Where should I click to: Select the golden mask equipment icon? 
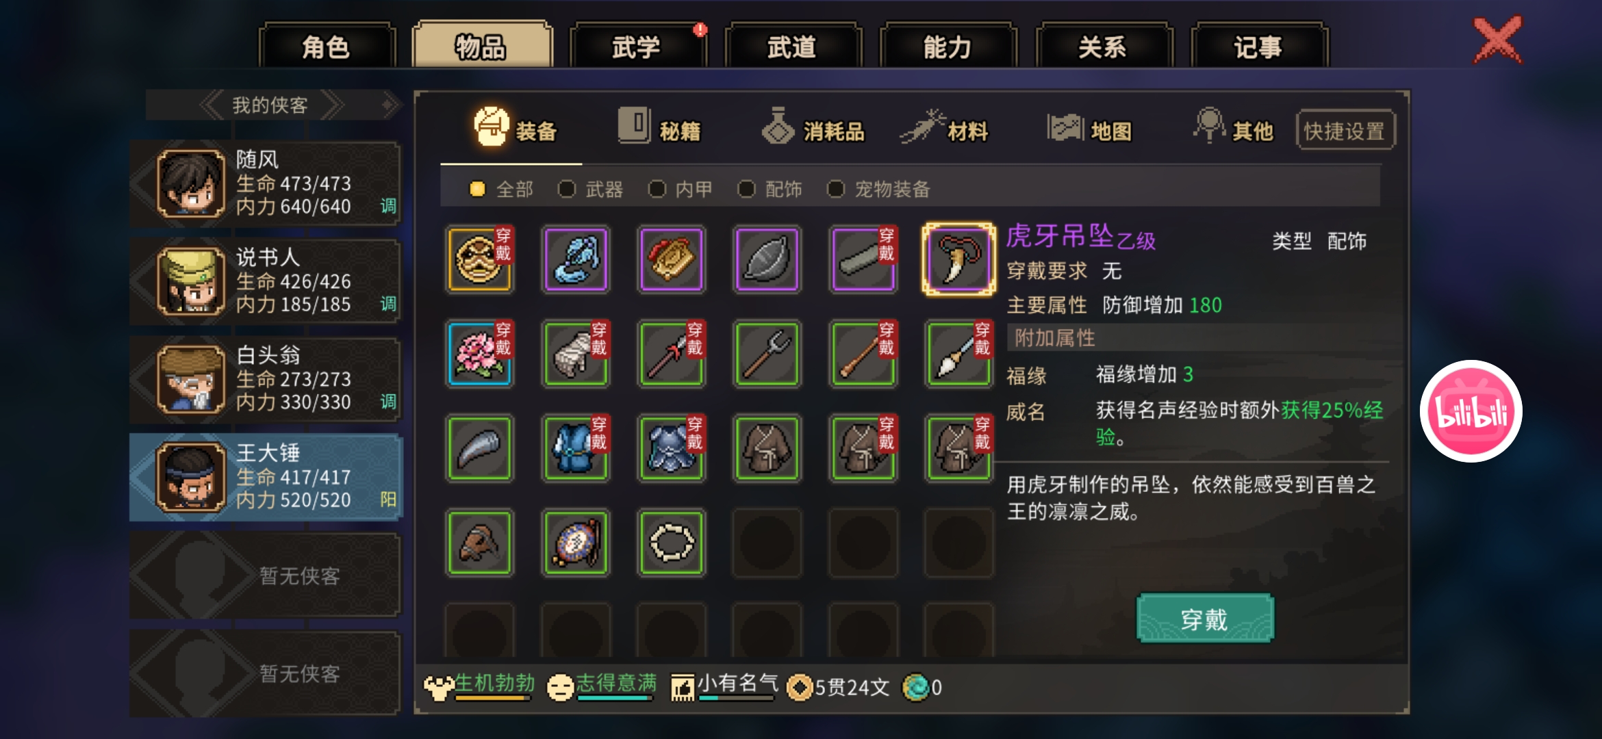479,259
